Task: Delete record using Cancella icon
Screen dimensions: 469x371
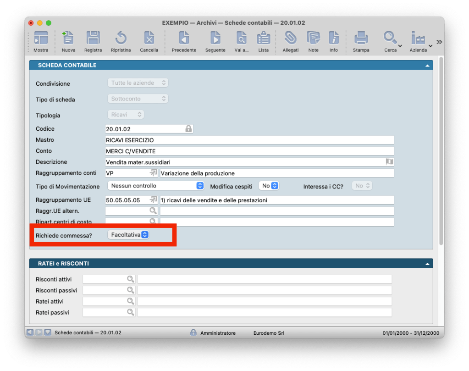Action: click(x=149, y=40)
